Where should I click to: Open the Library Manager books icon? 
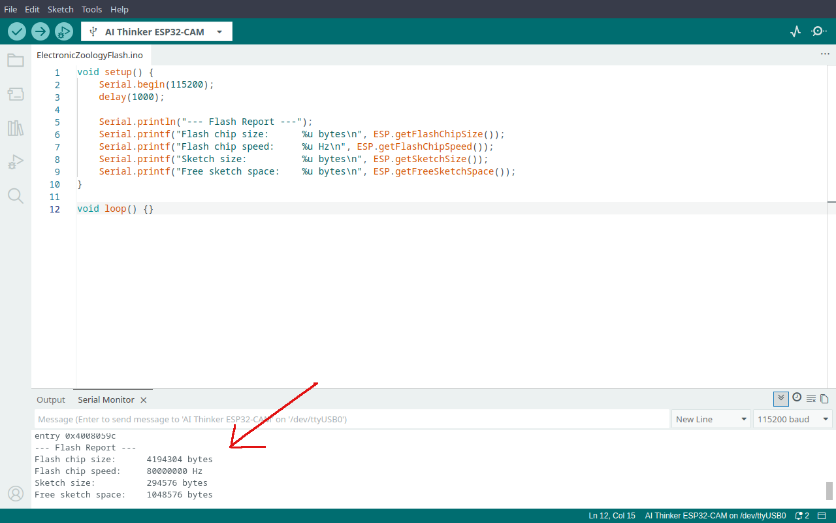[x=16, y=128]
